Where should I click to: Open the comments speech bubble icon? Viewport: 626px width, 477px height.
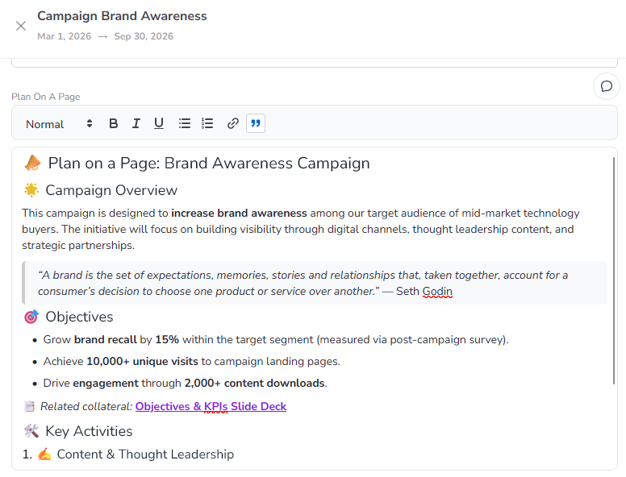click(x=607, y=86)
